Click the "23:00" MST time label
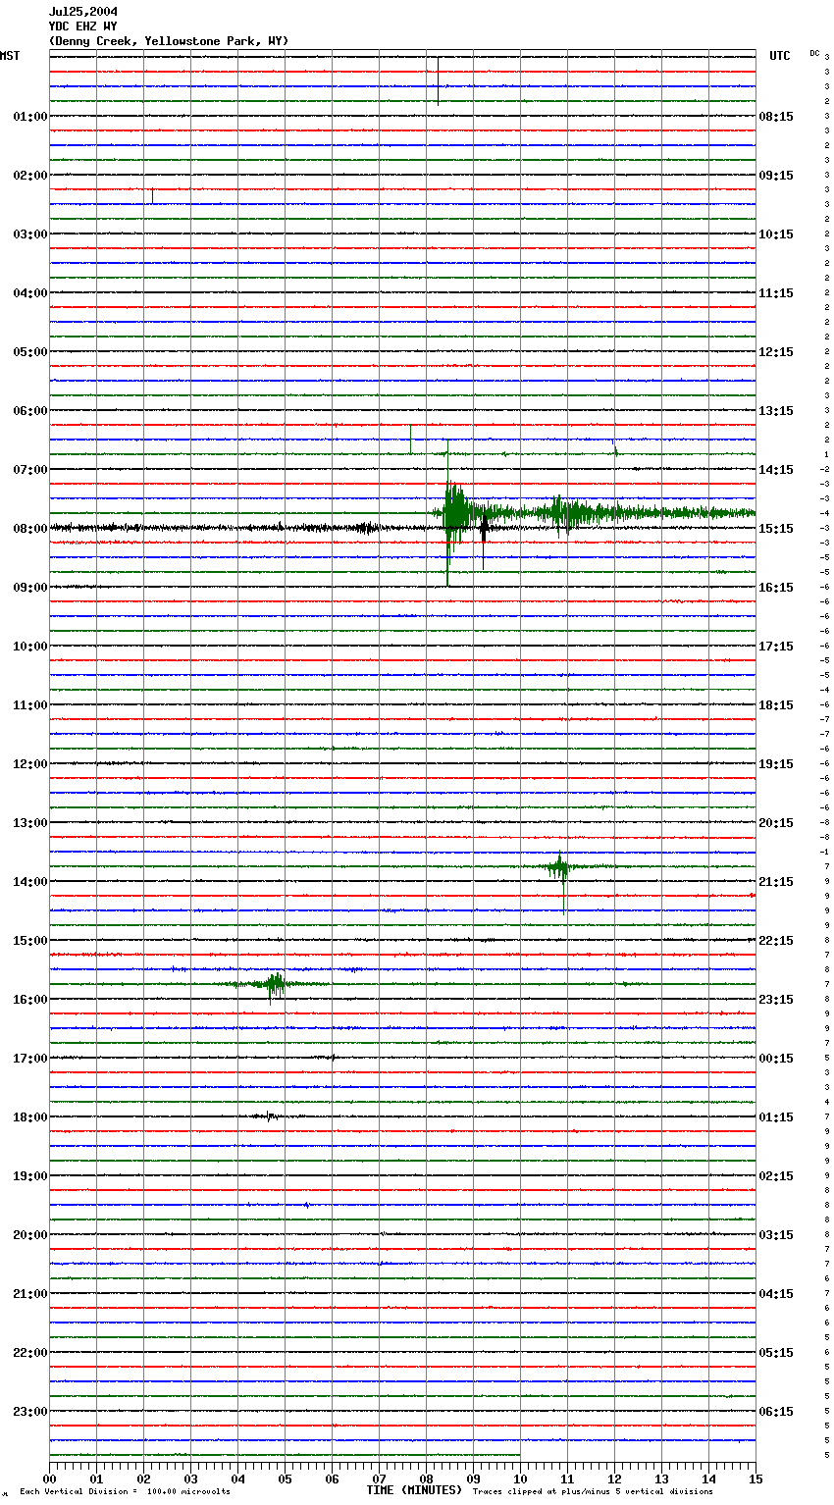The height and width of the screenshot is (1505, 834). pos(30,1412)
